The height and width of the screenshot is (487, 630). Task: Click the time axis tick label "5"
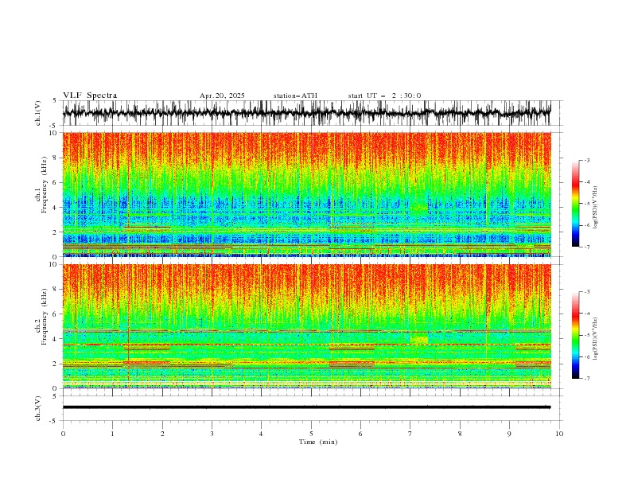coord(311,434)
